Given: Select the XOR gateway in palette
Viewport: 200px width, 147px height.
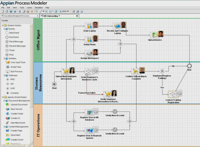Looking at the screenshot, I should 10,88.
